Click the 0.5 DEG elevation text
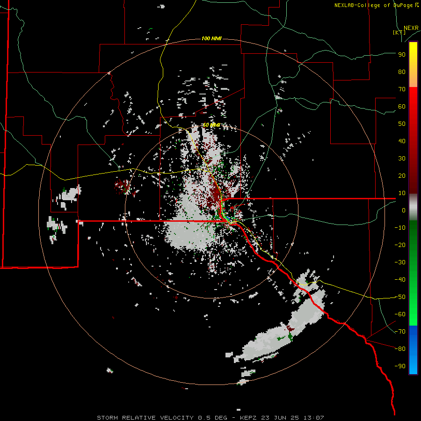 tap(213, 418)
